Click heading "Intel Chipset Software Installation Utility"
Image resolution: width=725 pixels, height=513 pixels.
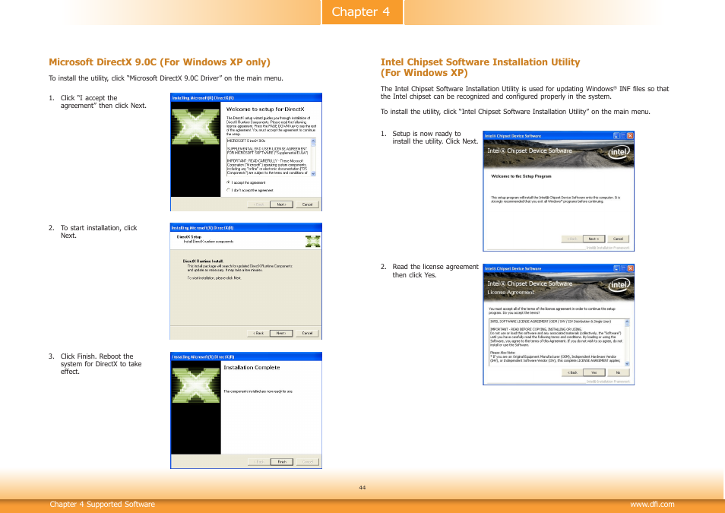pos(480,62)
